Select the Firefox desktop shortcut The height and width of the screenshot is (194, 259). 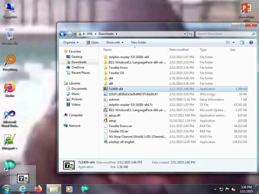[x=10, y=89]
